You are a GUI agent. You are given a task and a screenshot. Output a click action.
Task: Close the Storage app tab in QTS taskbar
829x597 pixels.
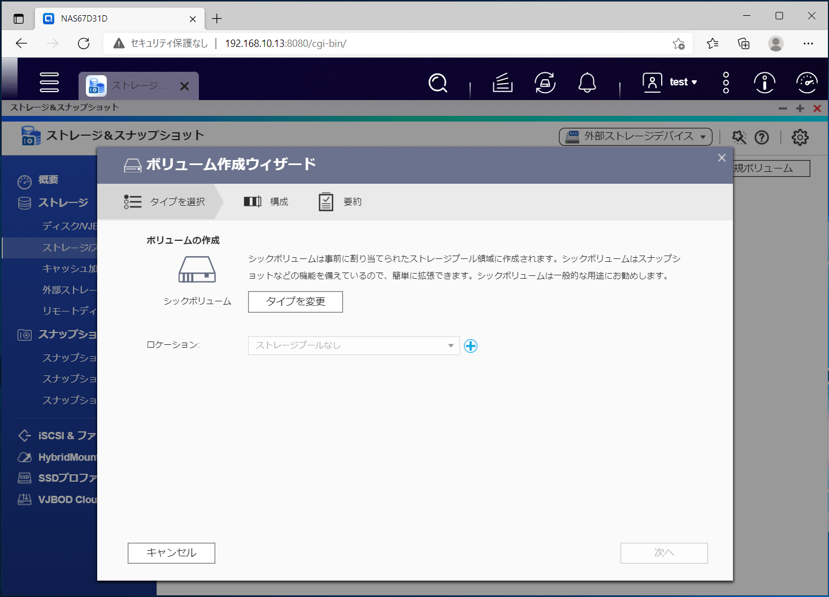point(184,86)
